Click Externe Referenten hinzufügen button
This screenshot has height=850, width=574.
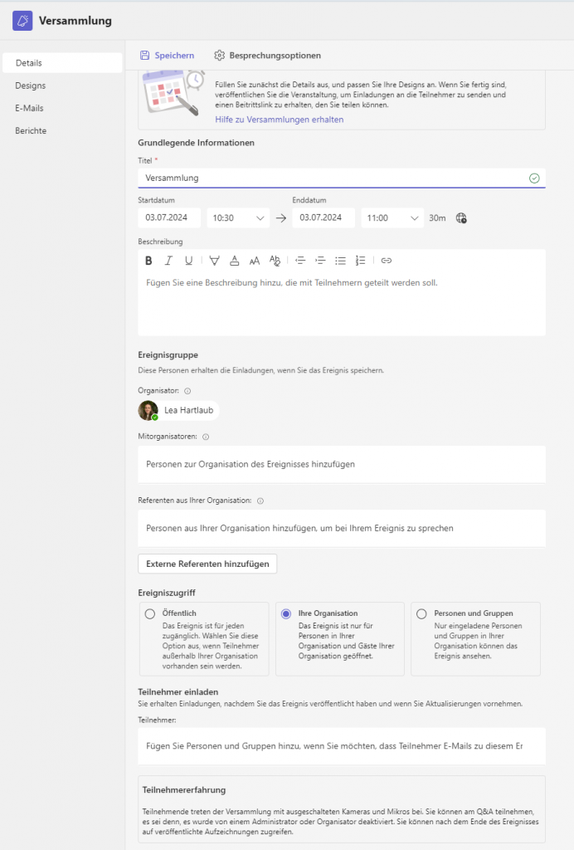point(207,564)
